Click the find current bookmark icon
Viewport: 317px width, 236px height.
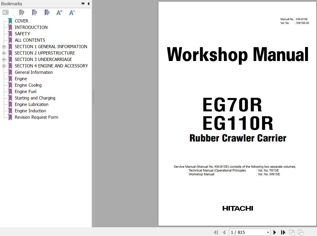[x=47, y=13]
